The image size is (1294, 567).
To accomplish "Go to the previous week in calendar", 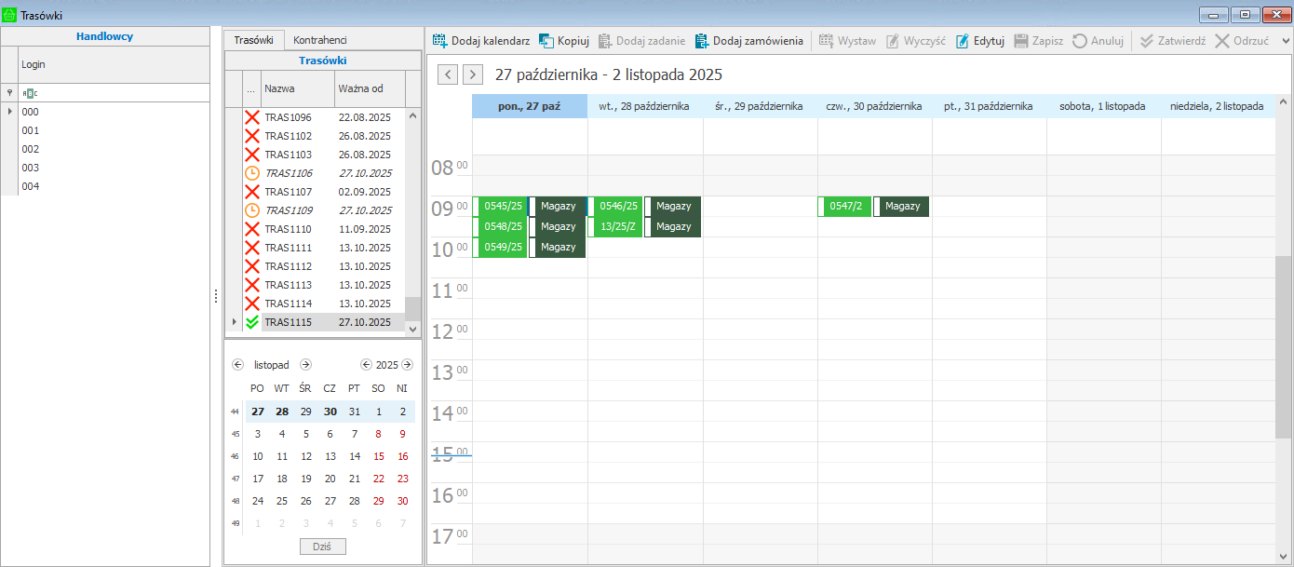I will click(448, 74).
